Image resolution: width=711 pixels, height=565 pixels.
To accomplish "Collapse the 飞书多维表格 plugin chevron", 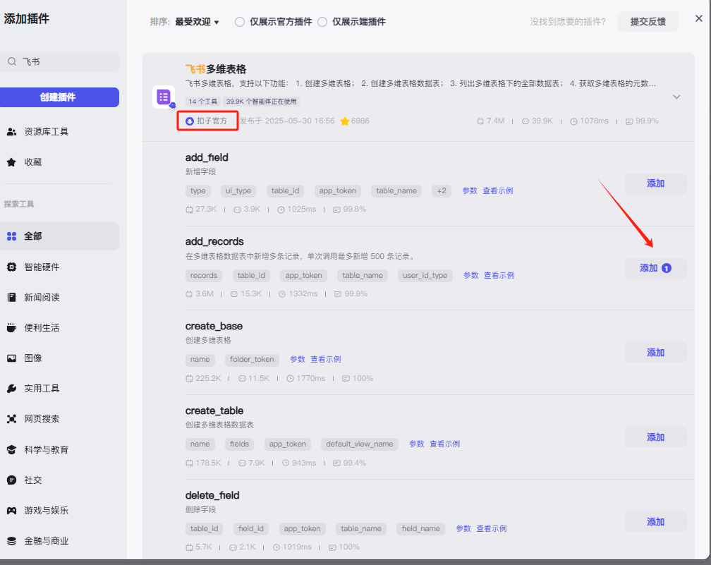I will 676,97.
